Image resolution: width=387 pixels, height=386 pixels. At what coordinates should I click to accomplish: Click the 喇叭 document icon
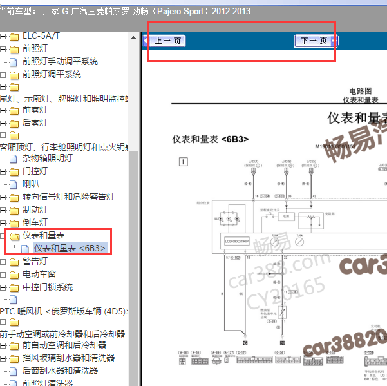click(14, 184)
